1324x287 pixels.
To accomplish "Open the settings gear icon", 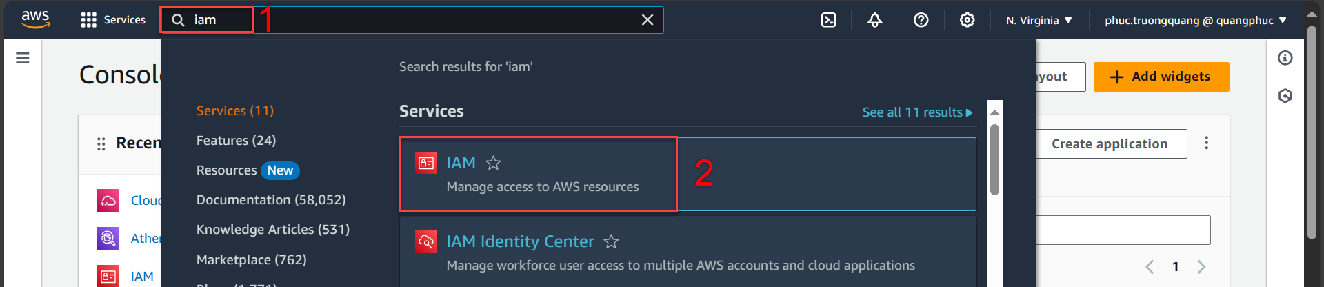I will [967, 20].
